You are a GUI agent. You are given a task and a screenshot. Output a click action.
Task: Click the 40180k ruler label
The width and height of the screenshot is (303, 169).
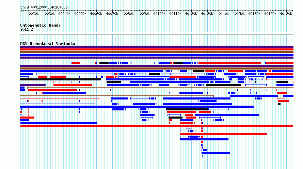pyautogui.click(x=286, y=14)
